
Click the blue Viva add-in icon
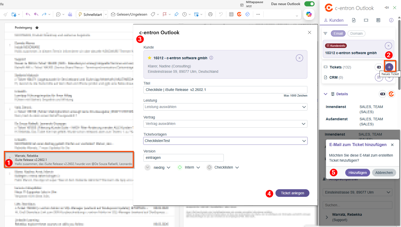247,15
